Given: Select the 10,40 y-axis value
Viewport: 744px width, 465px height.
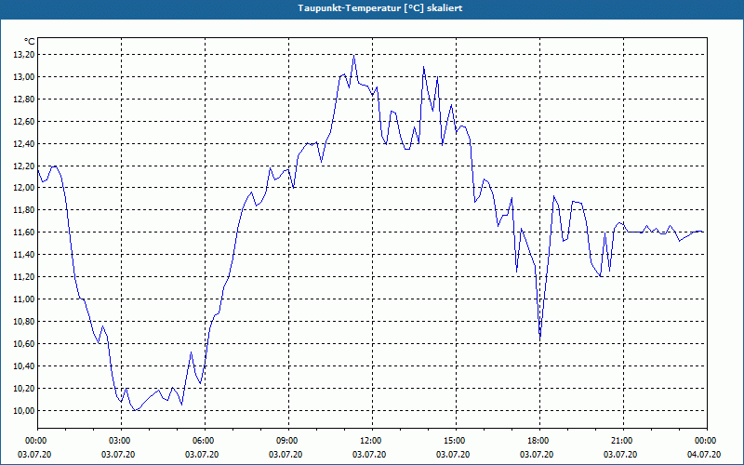Looking at the screenshot, I should point(24,366).
